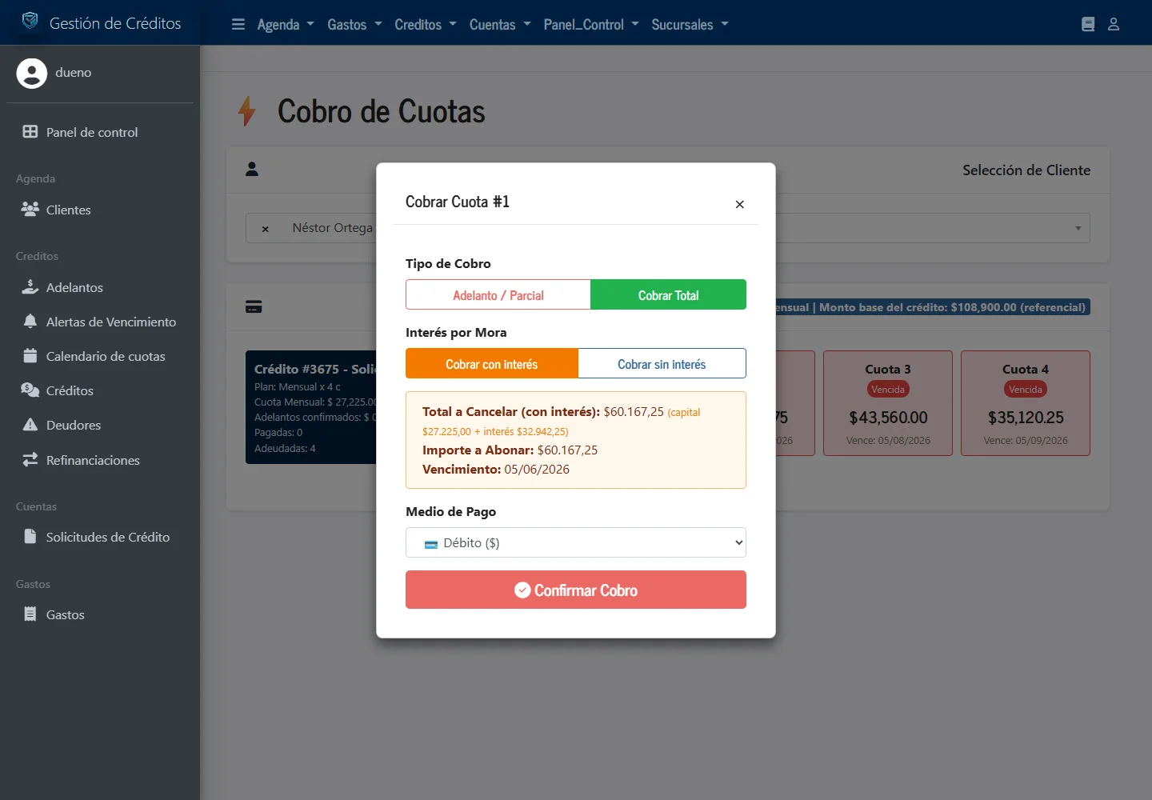Open the book icon in top bar
Viewport: 1152px width, 800px height.
click(1088, 24)
